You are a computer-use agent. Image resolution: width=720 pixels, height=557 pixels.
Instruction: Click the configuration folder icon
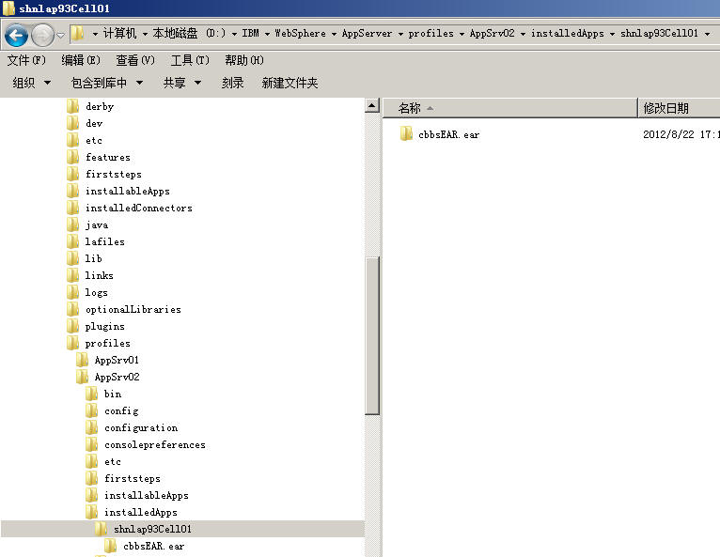point(91,427)
